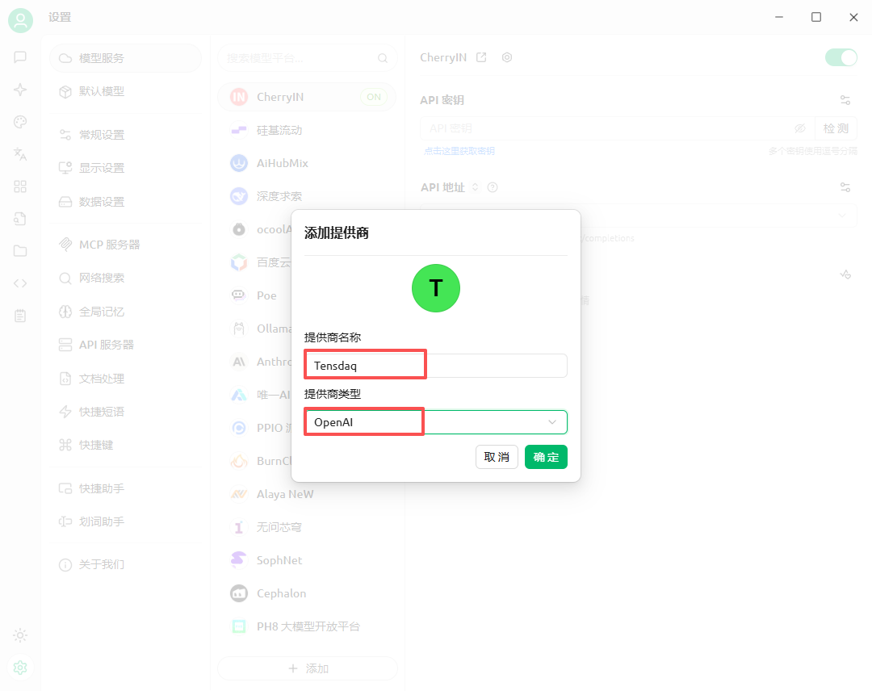Click 取消 to cancel the dialog

pyautogui.click(x=497, y=457)
